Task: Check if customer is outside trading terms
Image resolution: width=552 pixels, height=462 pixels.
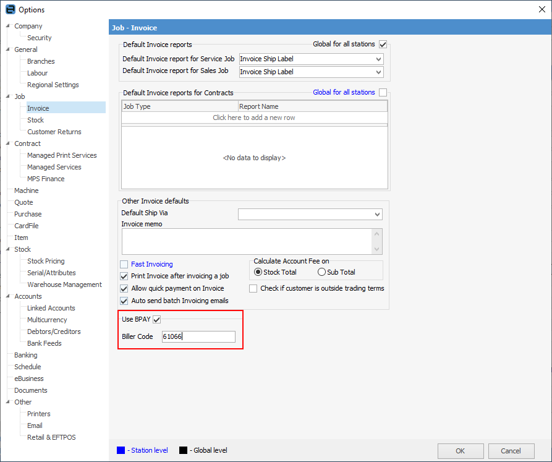Action: [x=253, y=288]
